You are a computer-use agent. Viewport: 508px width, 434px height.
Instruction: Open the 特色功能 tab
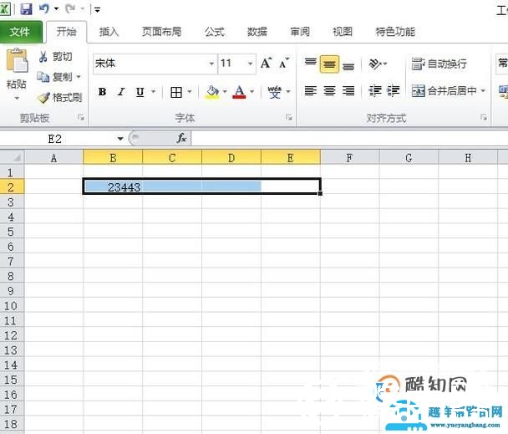coord(395,32)
